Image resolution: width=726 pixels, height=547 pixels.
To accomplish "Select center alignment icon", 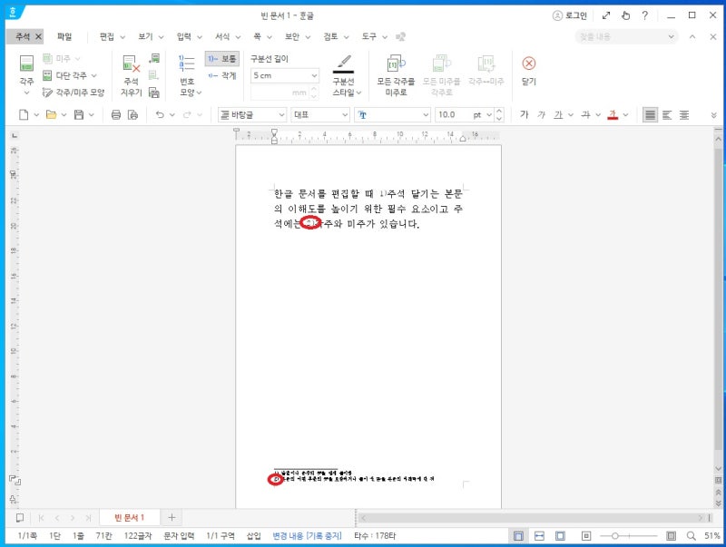I will tap(684, 115).
